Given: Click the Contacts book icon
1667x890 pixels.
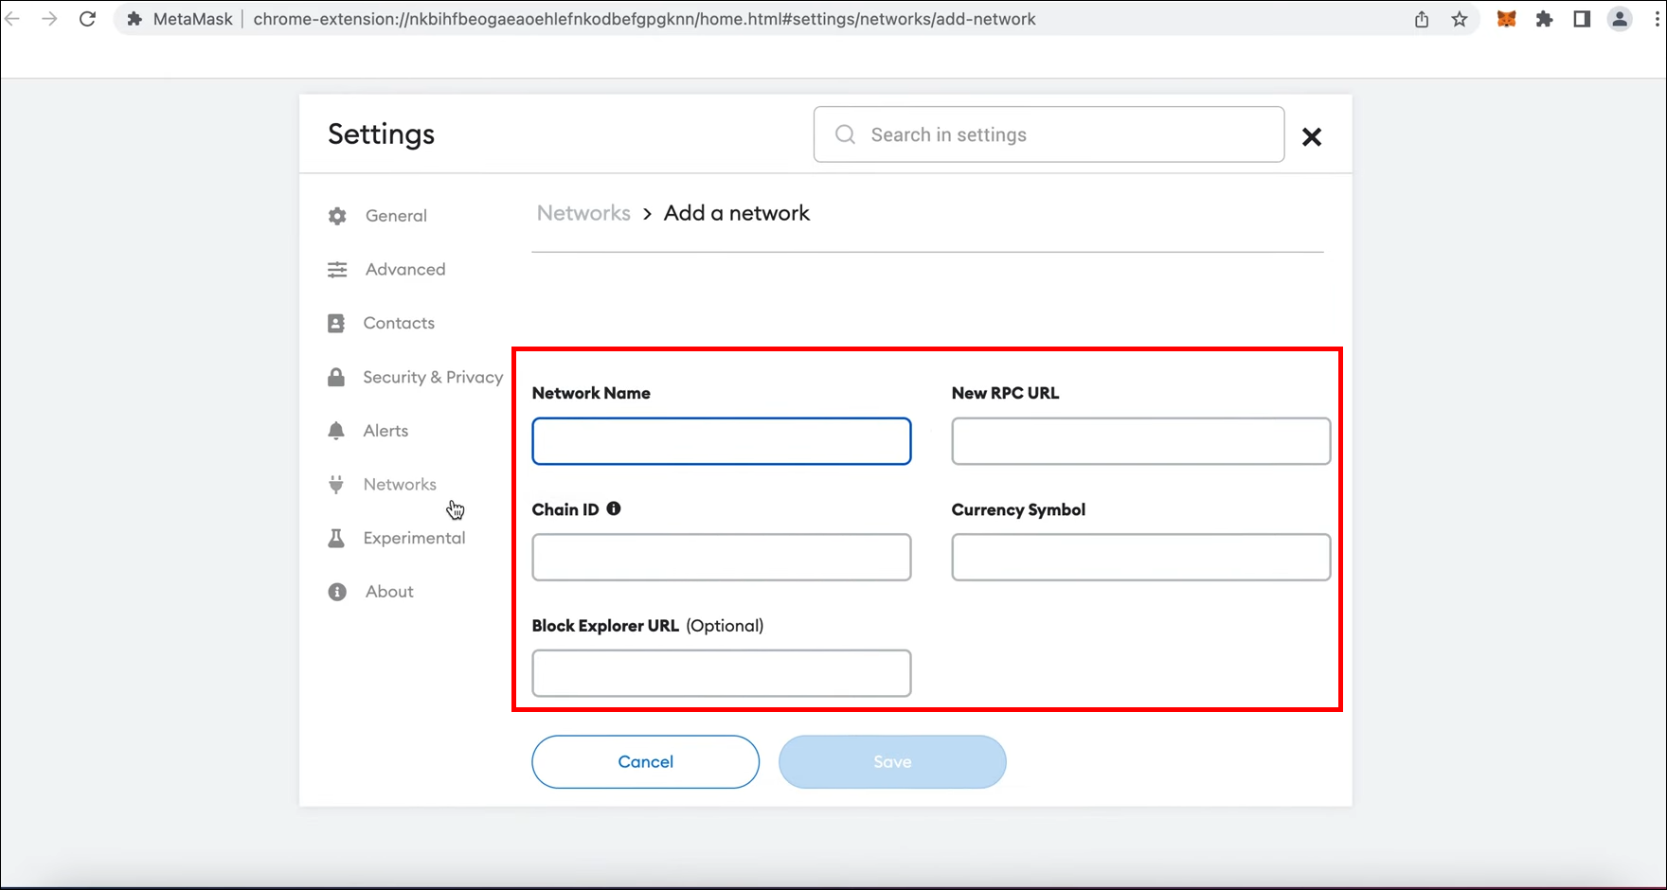Looking at the screenshot, I should [336, 324].
